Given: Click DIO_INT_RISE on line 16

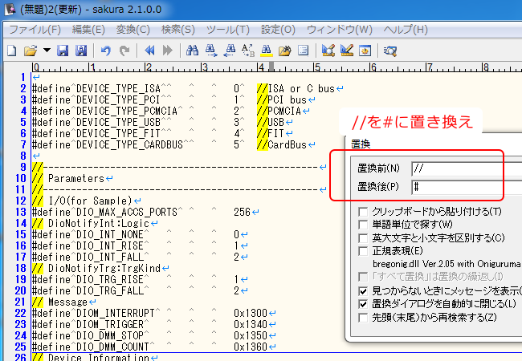Looking at the screenshot, I should [x=110, y=246].
